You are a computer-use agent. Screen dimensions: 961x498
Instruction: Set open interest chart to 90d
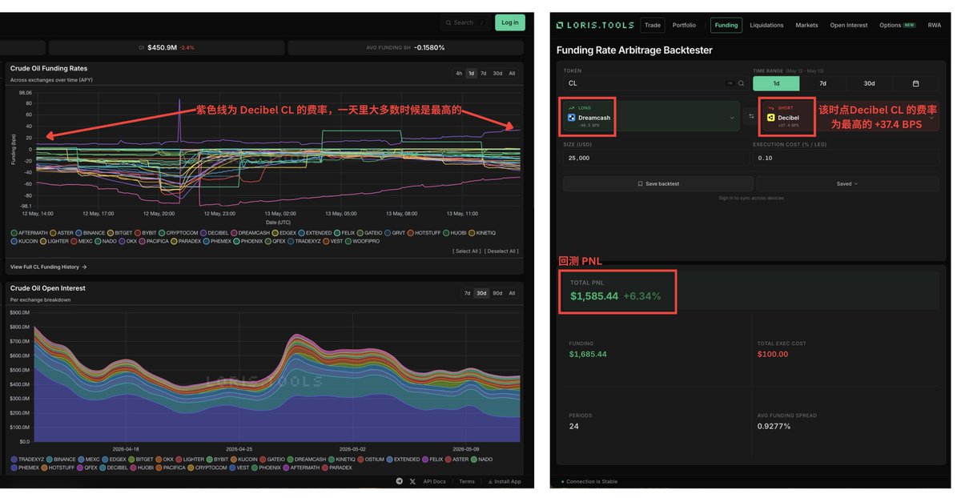click(x=497, y=293)
